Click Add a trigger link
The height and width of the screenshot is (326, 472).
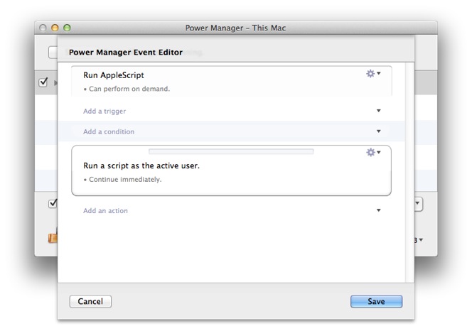tap(104, 112)
